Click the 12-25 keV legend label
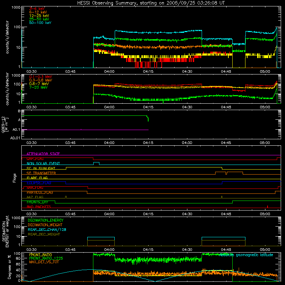 [x=39, y=16]
